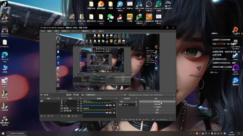Viewport: 243px width, 136px height.
Task: Move the selected source down
Action: 76,116
